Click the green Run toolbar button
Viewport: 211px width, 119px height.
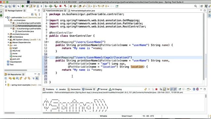[x=50, y=6]
